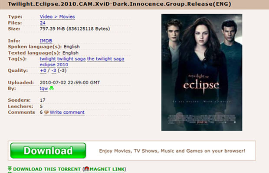Select the '2010' tag
This screenshot has height=173, width=269.
coord(62,64)
